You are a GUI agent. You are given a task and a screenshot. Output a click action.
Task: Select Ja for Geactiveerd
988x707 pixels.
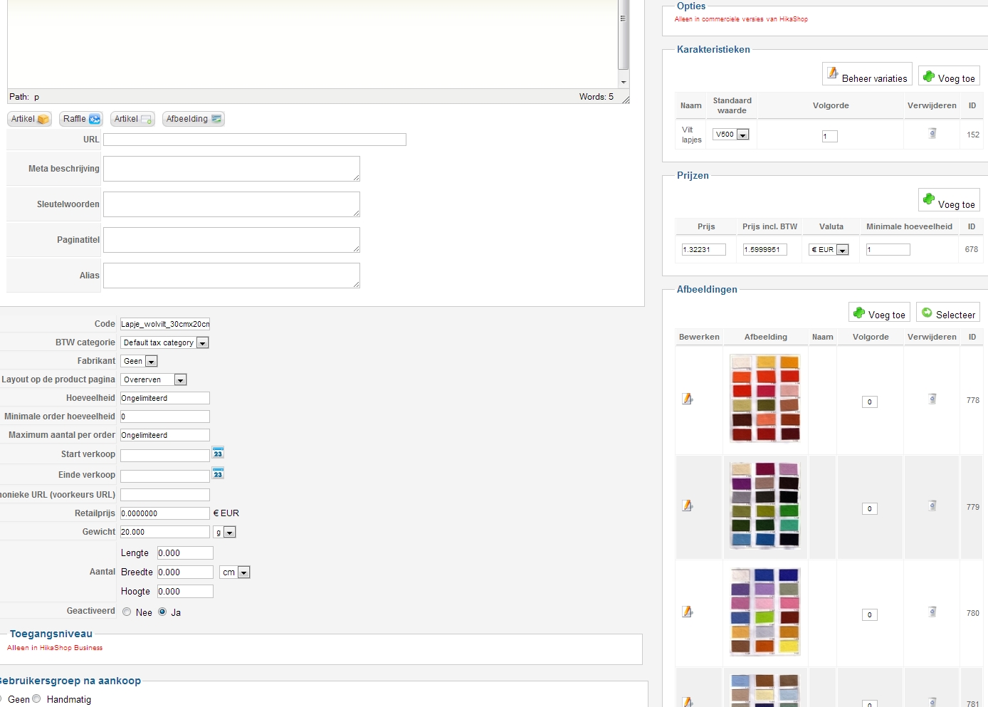162,612
